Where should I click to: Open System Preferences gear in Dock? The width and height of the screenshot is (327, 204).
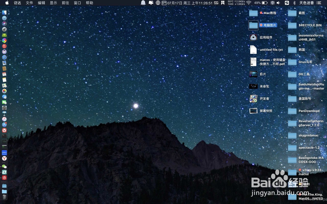point(4,108)
